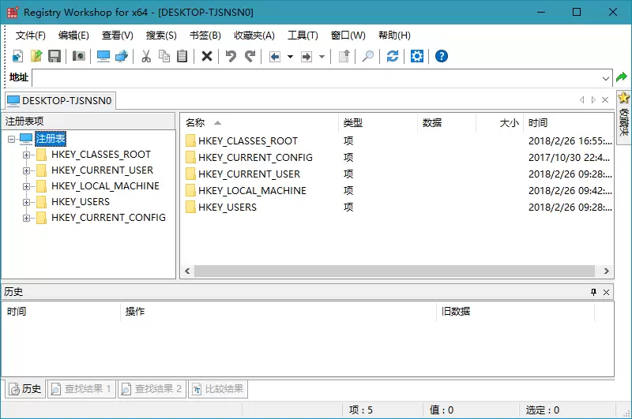Refresh the registry view
This screenshot has height=419, width=632.
tap(392, 56)
